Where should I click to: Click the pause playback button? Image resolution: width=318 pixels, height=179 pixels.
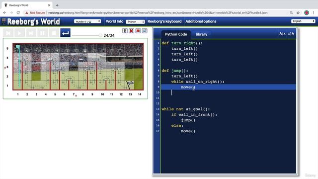pos(42,33)
